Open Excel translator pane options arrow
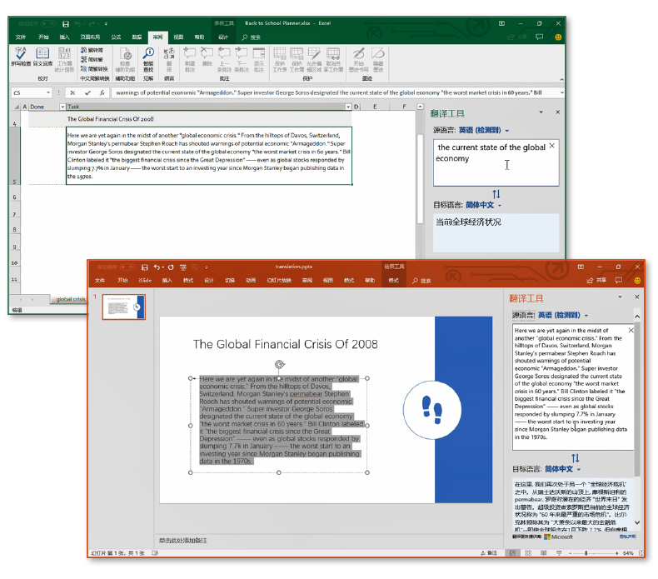 click(x=541, y=112)
